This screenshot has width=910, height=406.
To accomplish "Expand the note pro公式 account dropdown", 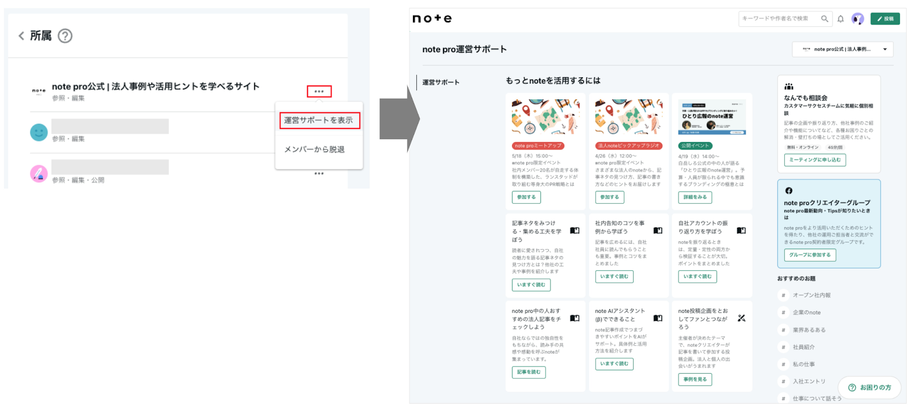I will point(843,49).
